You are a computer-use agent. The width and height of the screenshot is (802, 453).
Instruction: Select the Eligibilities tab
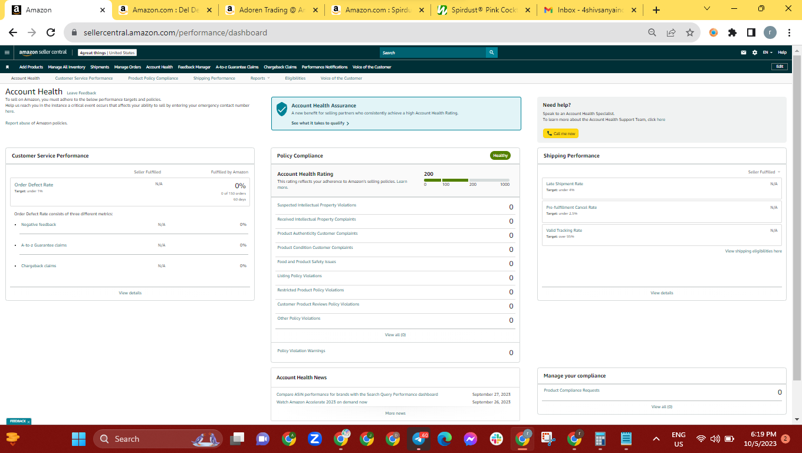tap(295, 78)
